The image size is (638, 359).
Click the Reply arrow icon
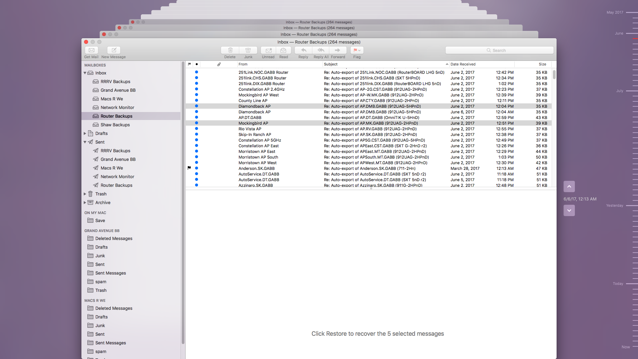coord(303,50)
